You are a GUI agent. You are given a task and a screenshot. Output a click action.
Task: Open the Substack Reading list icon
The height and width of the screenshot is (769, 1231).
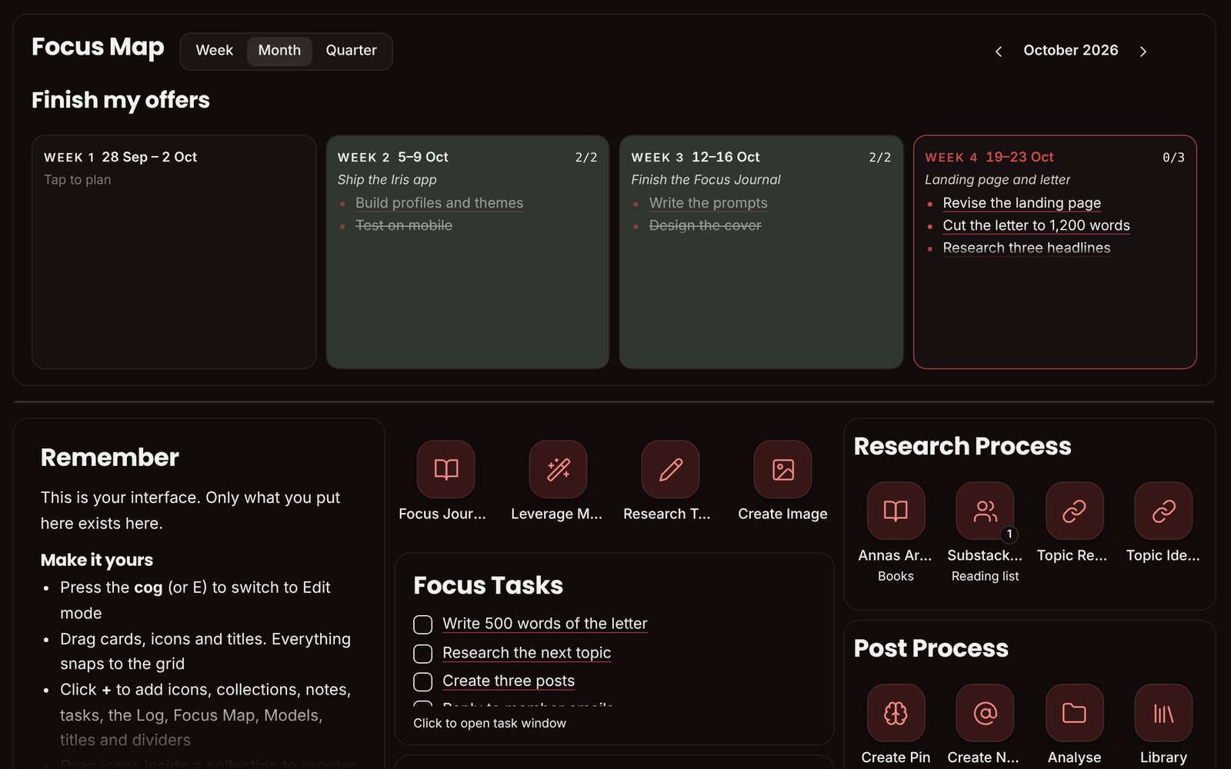985,511
